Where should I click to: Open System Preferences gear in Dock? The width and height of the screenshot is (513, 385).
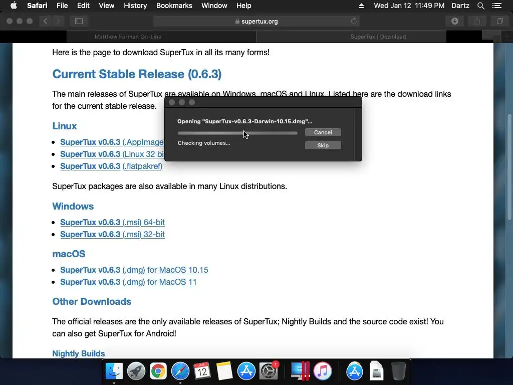(x=269, y=371)
